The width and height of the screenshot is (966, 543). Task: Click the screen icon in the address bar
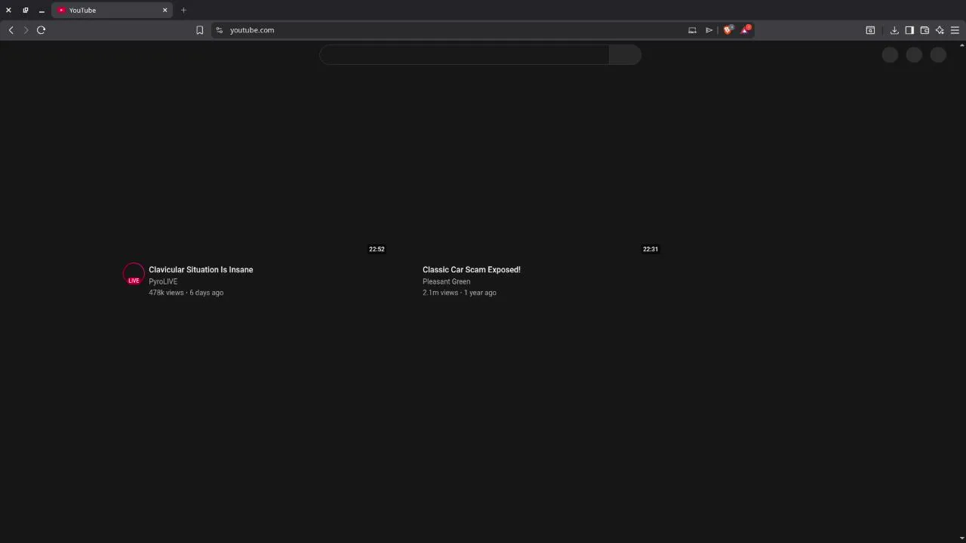pyautogui.click(x=692, y=30)
